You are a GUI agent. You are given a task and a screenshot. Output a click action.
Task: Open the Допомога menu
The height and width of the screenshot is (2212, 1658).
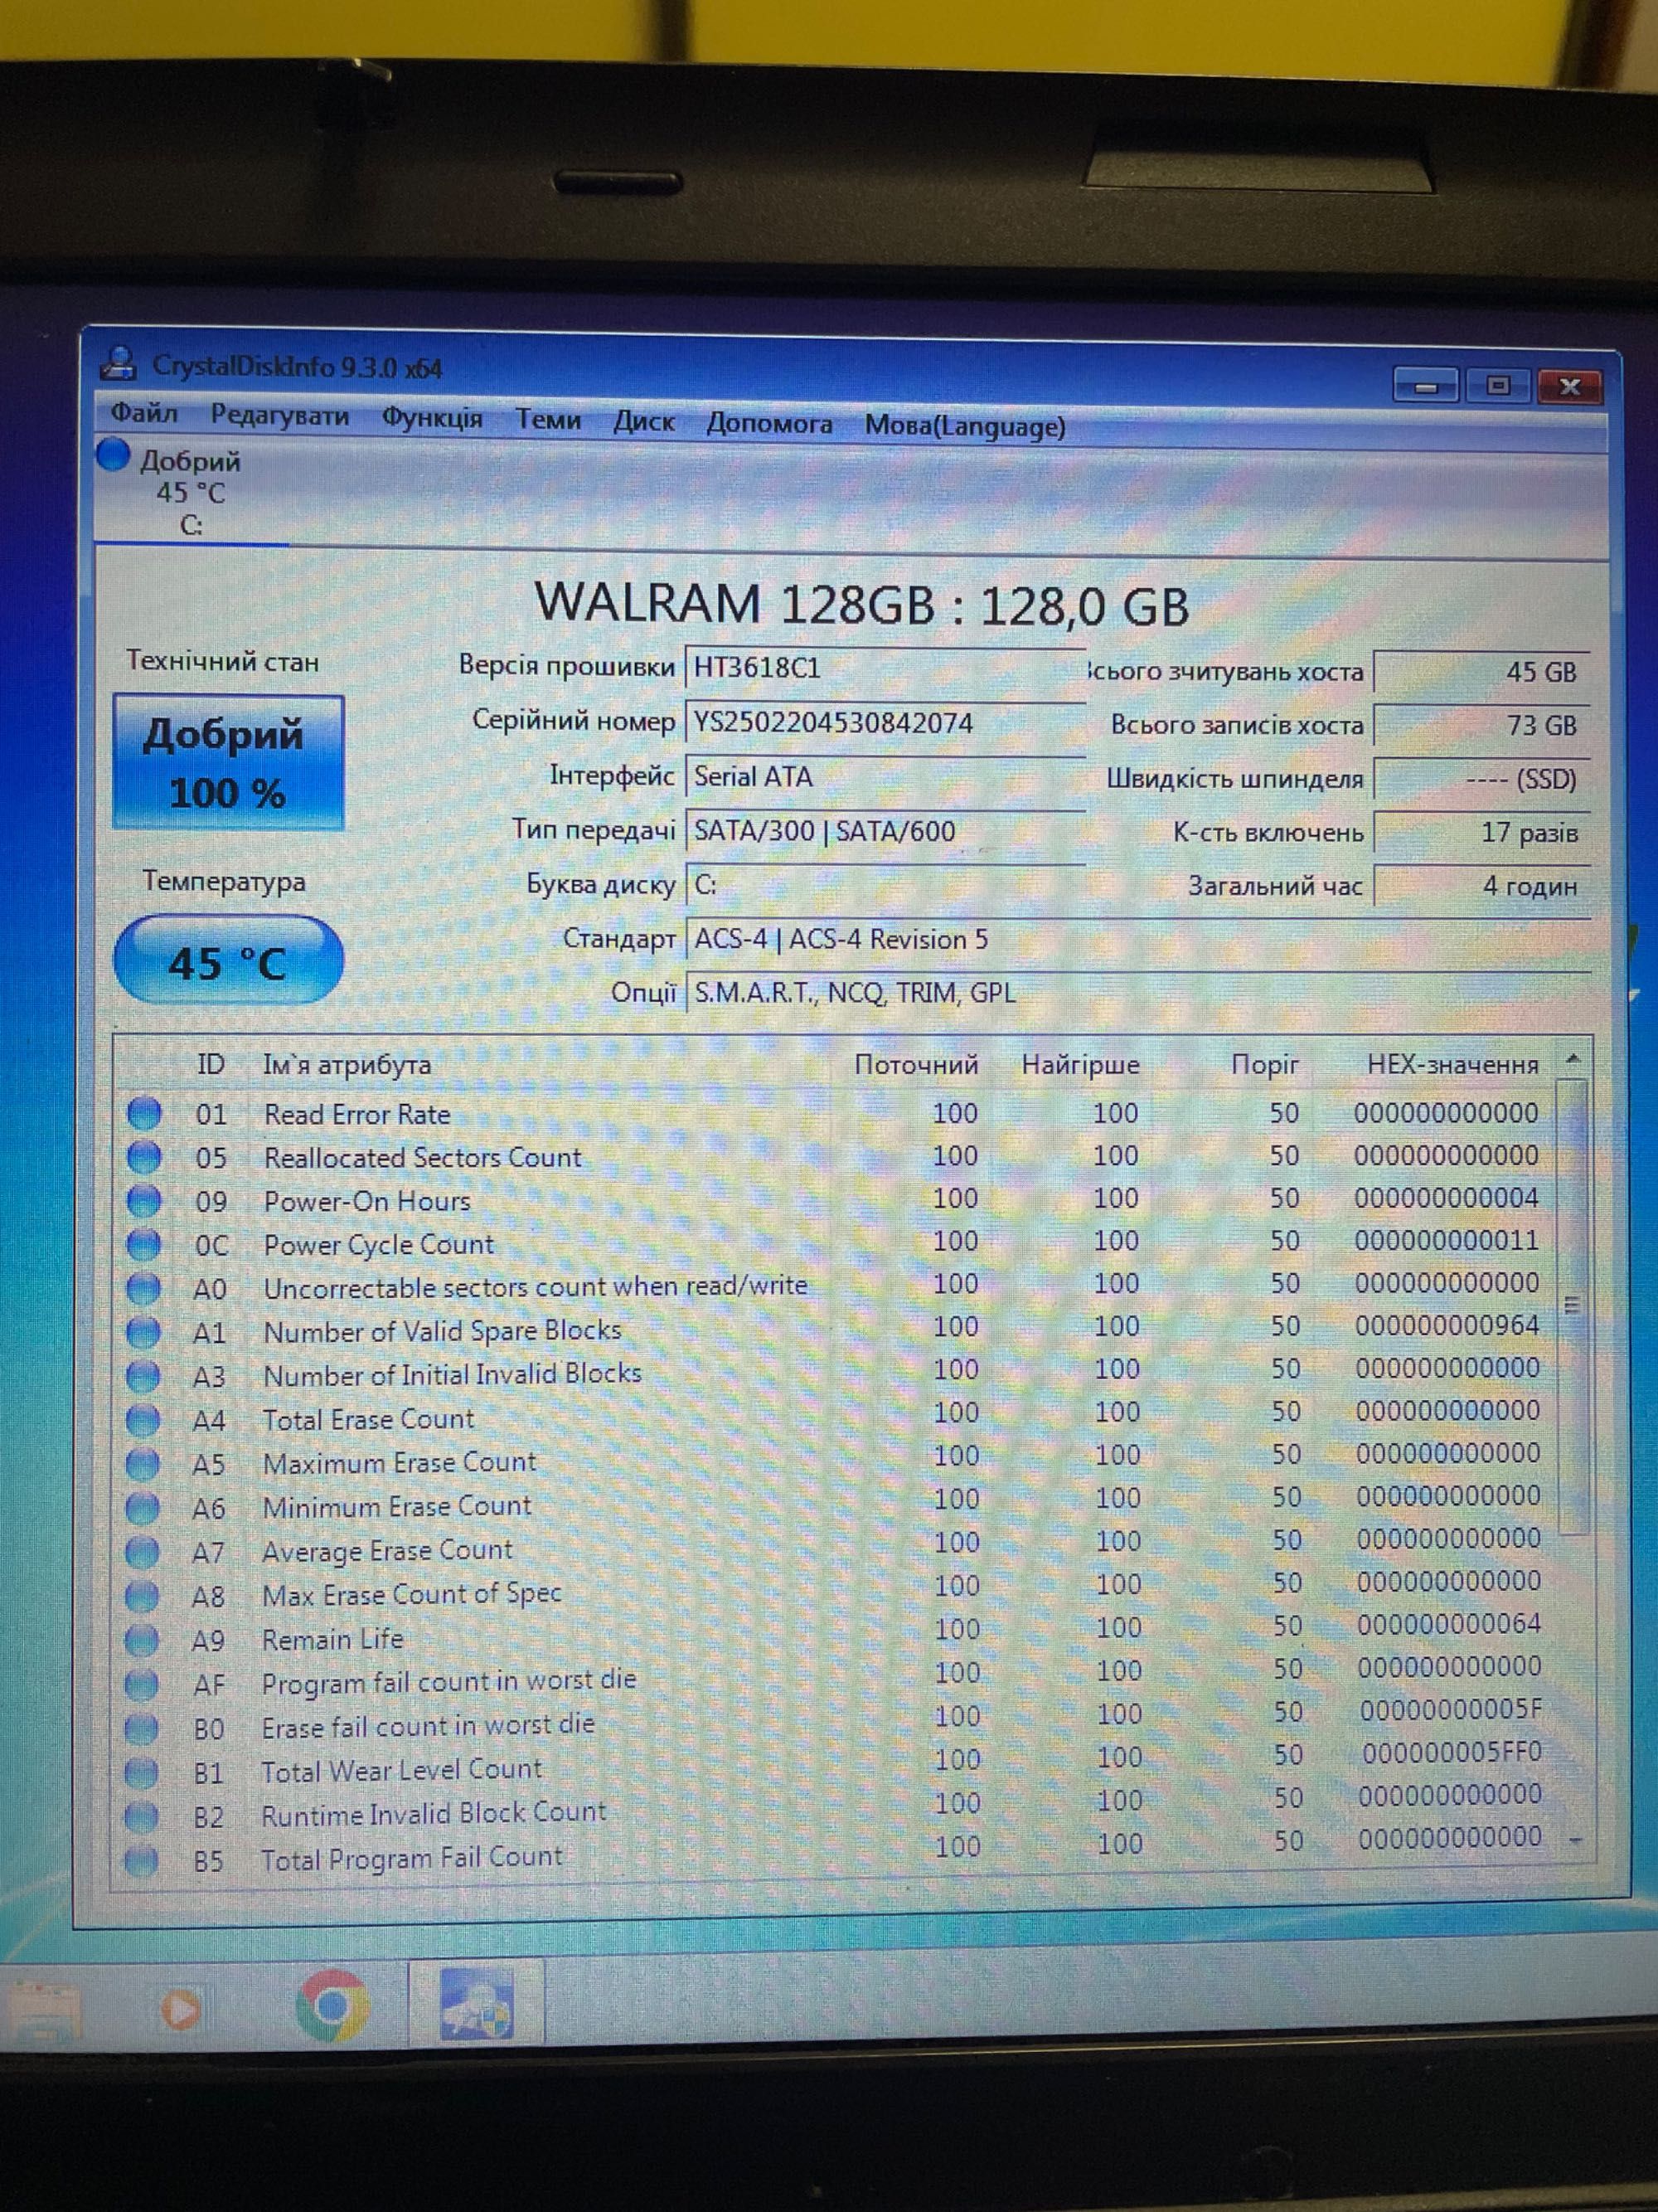[769, 423]
